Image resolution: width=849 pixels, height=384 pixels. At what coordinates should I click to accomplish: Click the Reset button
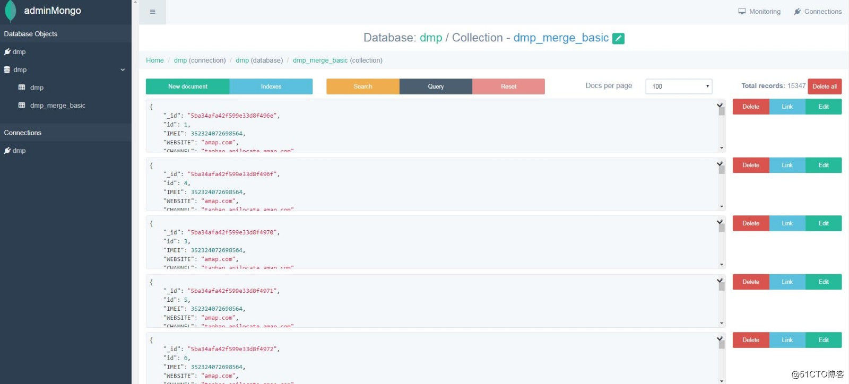[508, 86]
